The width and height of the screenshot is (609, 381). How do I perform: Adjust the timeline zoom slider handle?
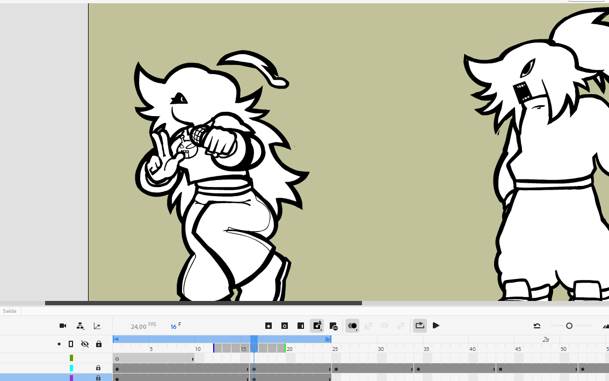569,326
